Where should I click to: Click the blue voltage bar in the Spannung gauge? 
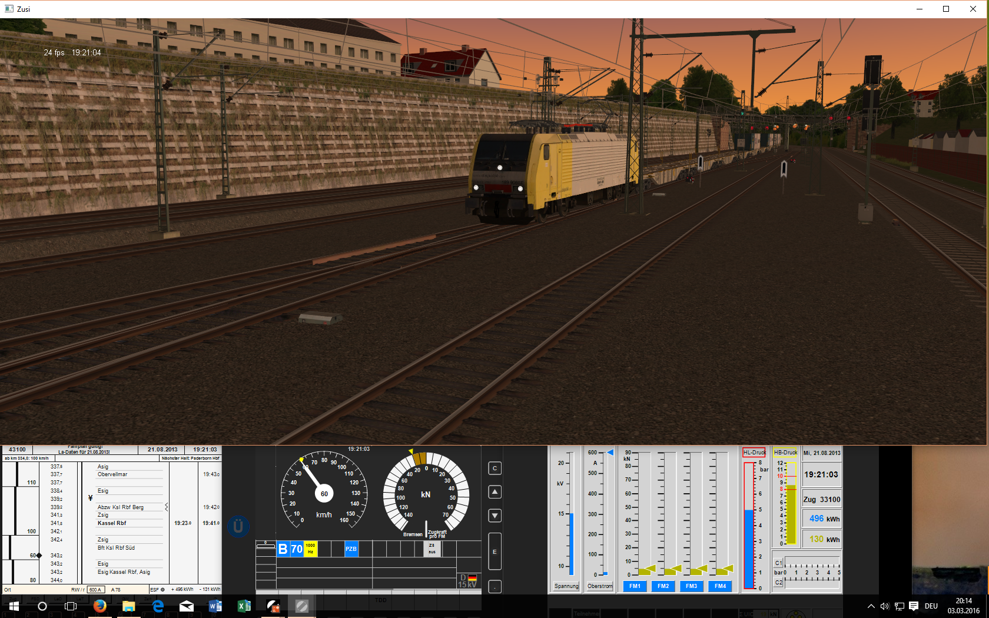570,544
